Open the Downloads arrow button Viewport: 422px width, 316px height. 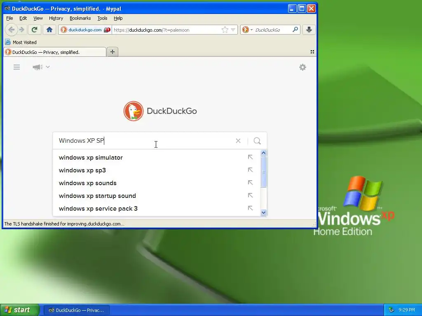[309, 30]
